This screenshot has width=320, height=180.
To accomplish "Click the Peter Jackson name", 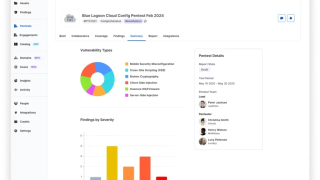I will (217, 102).
